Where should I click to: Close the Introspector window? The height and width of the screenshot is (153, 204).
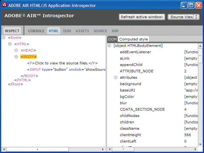[199, 5]
